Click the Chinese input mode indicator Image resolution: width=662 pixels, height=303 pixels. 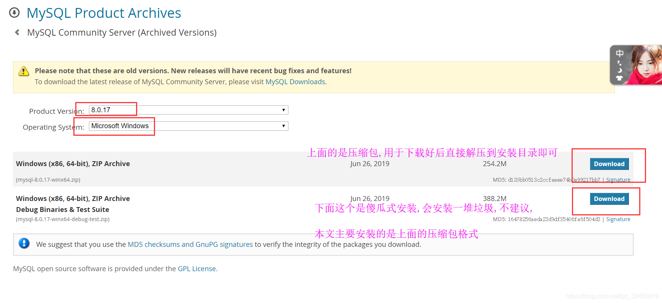pyautogui.click(x=619, y=53)
